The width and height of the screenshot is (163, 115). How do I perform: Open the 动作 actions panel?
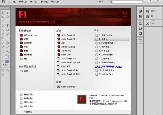(150, 23)
